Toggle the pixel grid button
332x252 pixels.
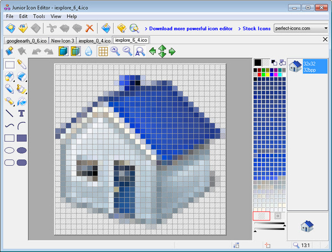(x=103, y=51)
